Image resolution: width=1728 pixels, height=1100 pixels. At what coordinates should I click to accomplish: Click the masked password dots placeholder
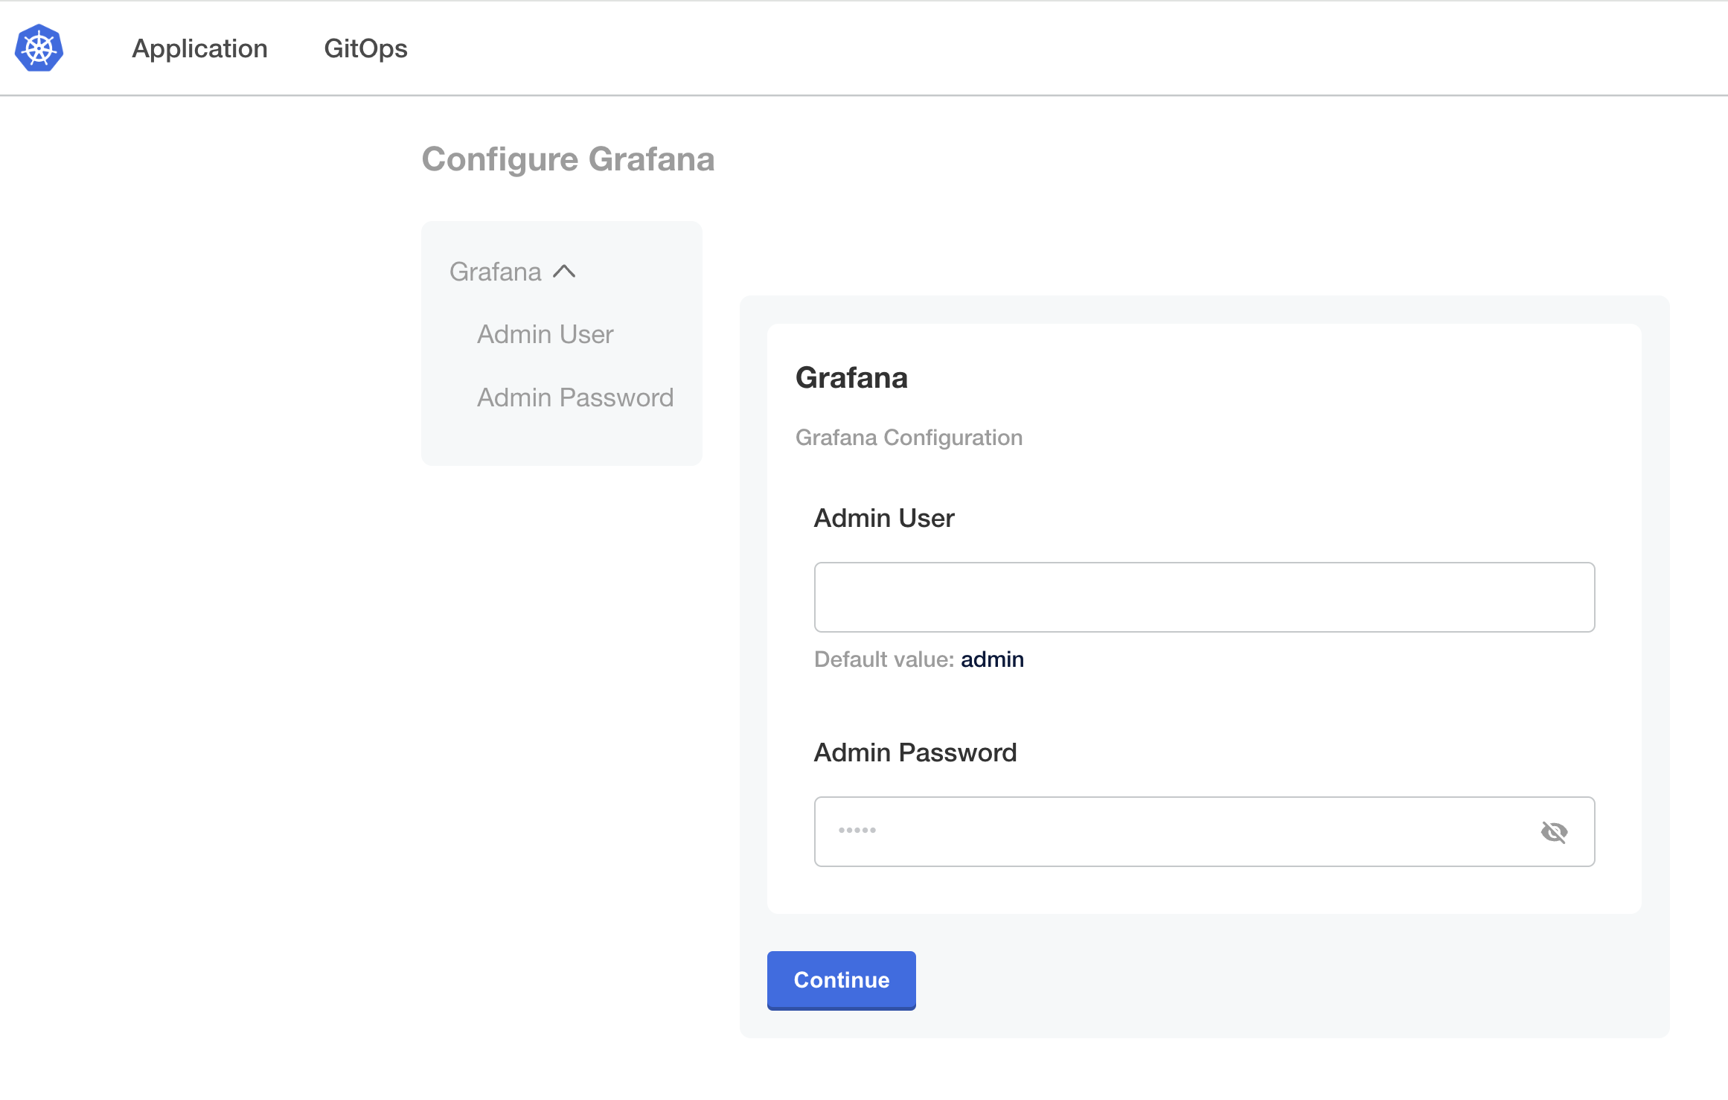coord(857,831)
